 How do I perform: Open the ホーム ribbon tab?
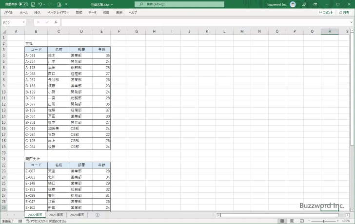click(23, 13)
